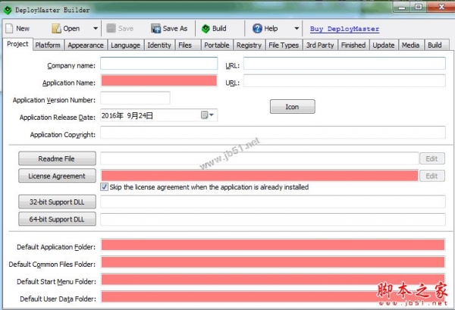Expand the Open dropdown arrow
The image size is (455, 310).
click(96, 28)
